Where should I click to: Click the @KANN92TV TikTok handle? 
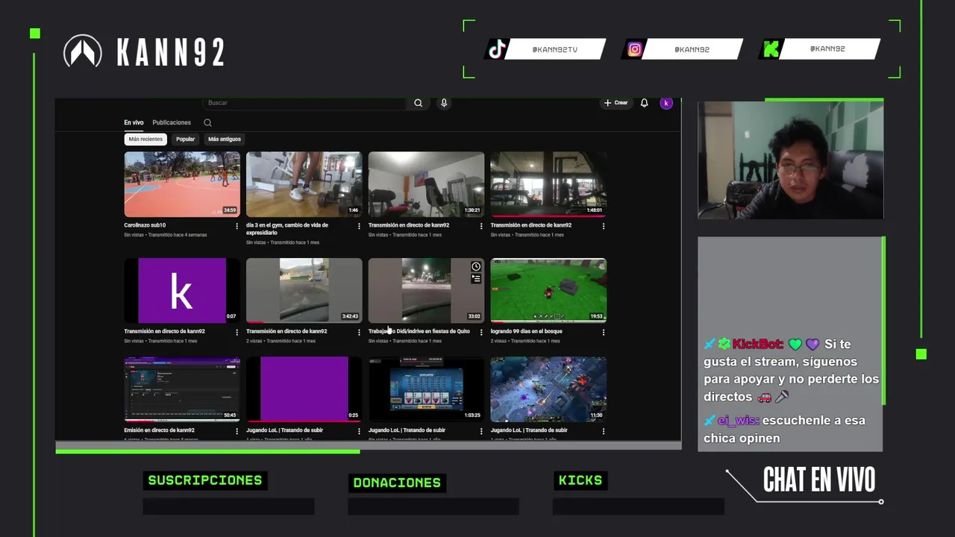554,49
